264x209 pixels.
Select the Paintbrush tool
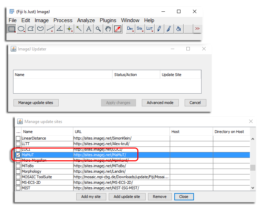pyautogui.click(x=169, y=29)
